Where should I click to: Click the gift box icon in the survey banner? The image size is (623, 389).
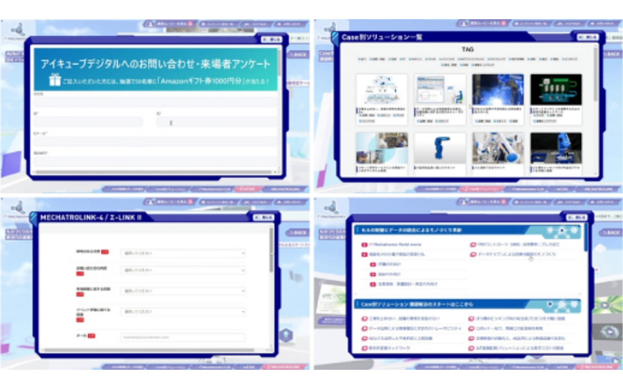(x=55, y=80)
